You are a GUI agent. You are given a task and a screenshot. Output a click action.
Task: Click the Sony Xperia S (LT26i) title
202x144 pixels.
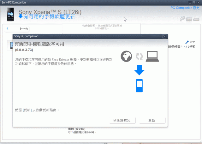pyautogui.click(x=50, y=12)
